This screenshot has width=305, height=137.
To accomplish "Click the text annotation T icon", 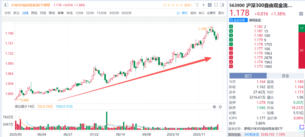I will click(197, 5).
